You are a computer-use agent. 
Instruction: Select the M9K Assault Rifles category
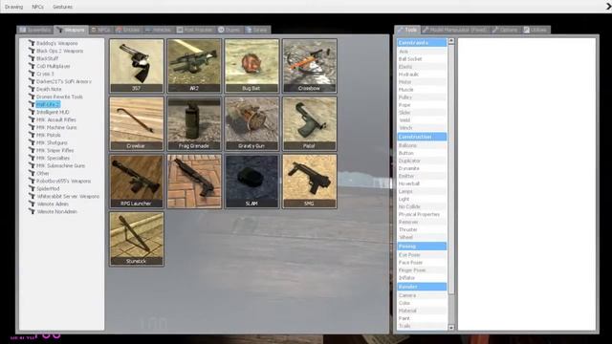click(x=56, y=119)
